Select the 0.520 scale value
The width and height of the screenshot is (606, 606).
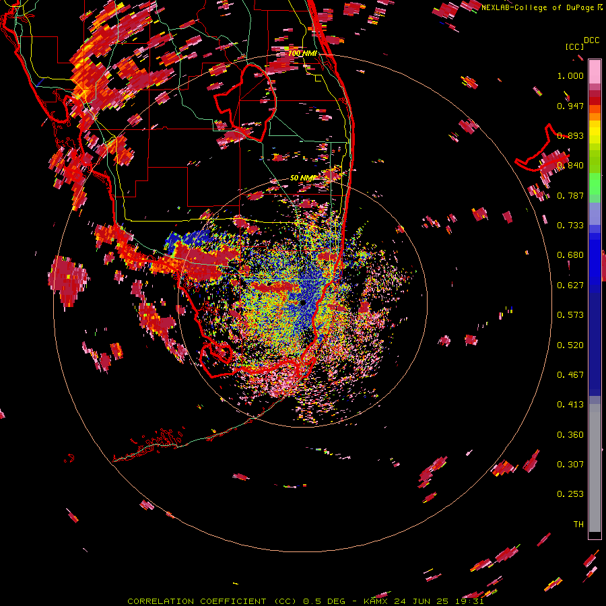coord(570,345)
